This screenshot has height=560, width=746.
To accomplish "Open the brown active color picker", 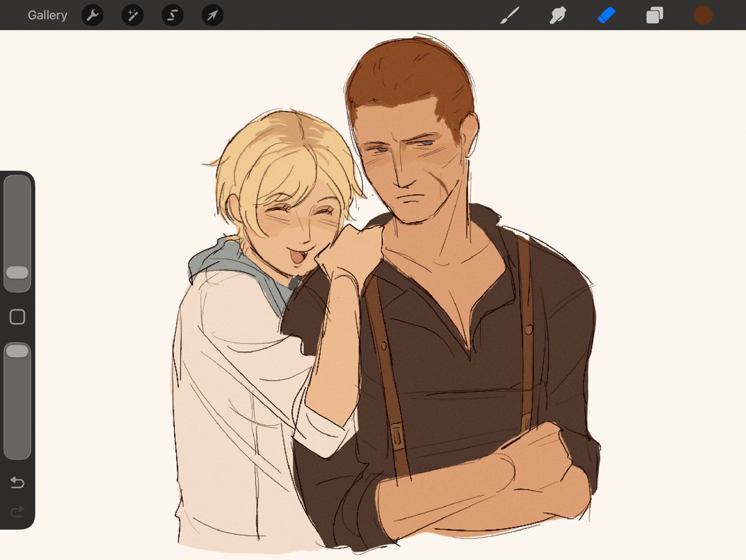I will pos(703,16).
